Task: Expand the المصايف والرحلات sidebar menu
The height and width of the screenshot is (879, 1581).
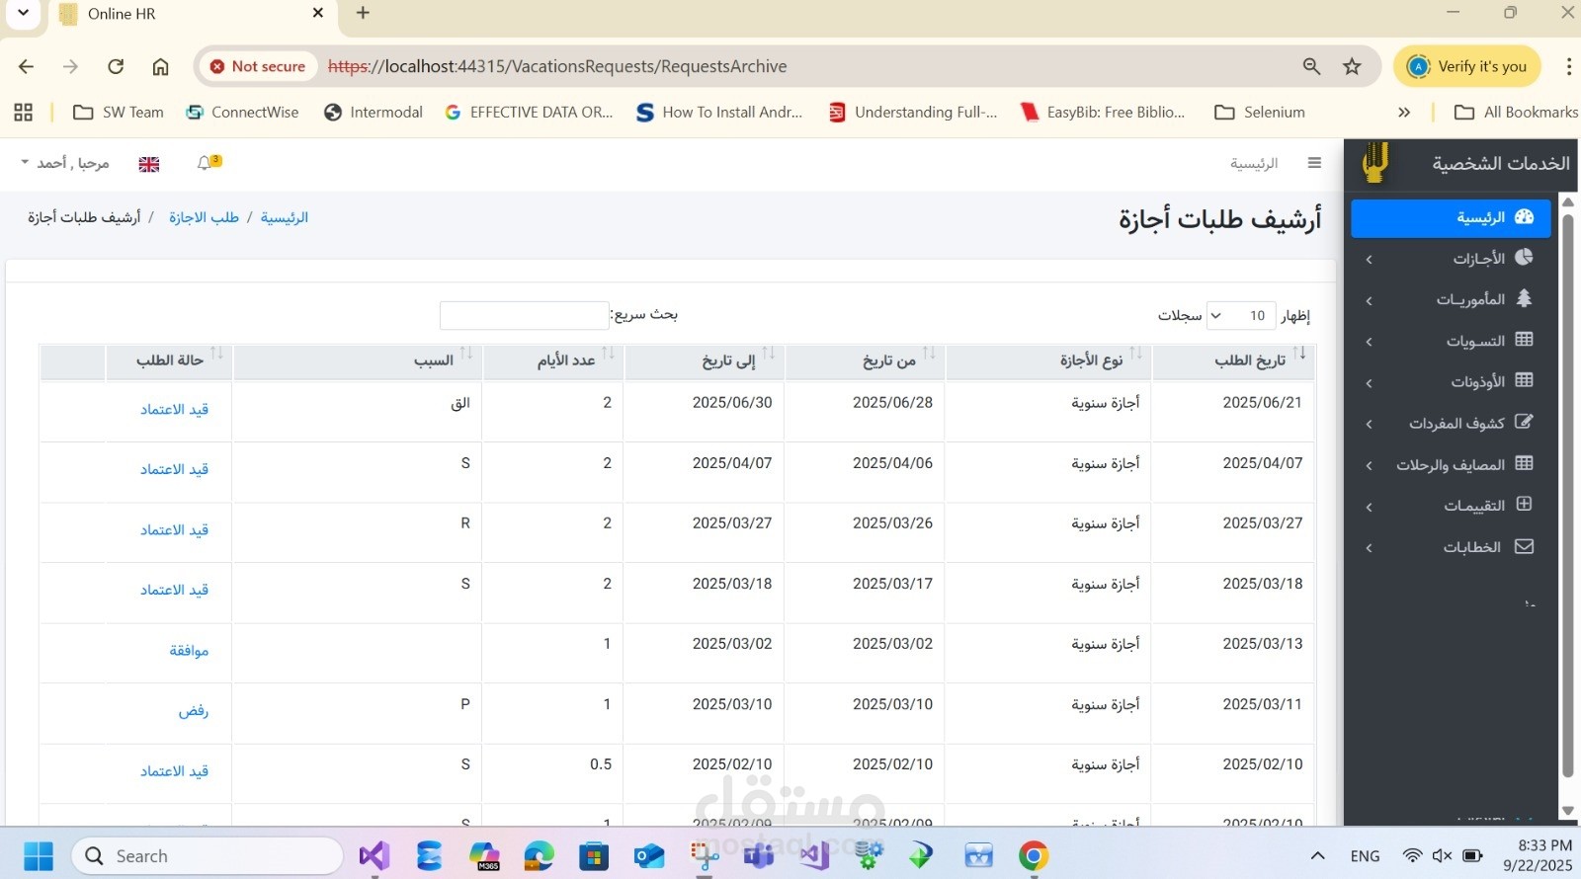Action: [x=1369, y=465]
